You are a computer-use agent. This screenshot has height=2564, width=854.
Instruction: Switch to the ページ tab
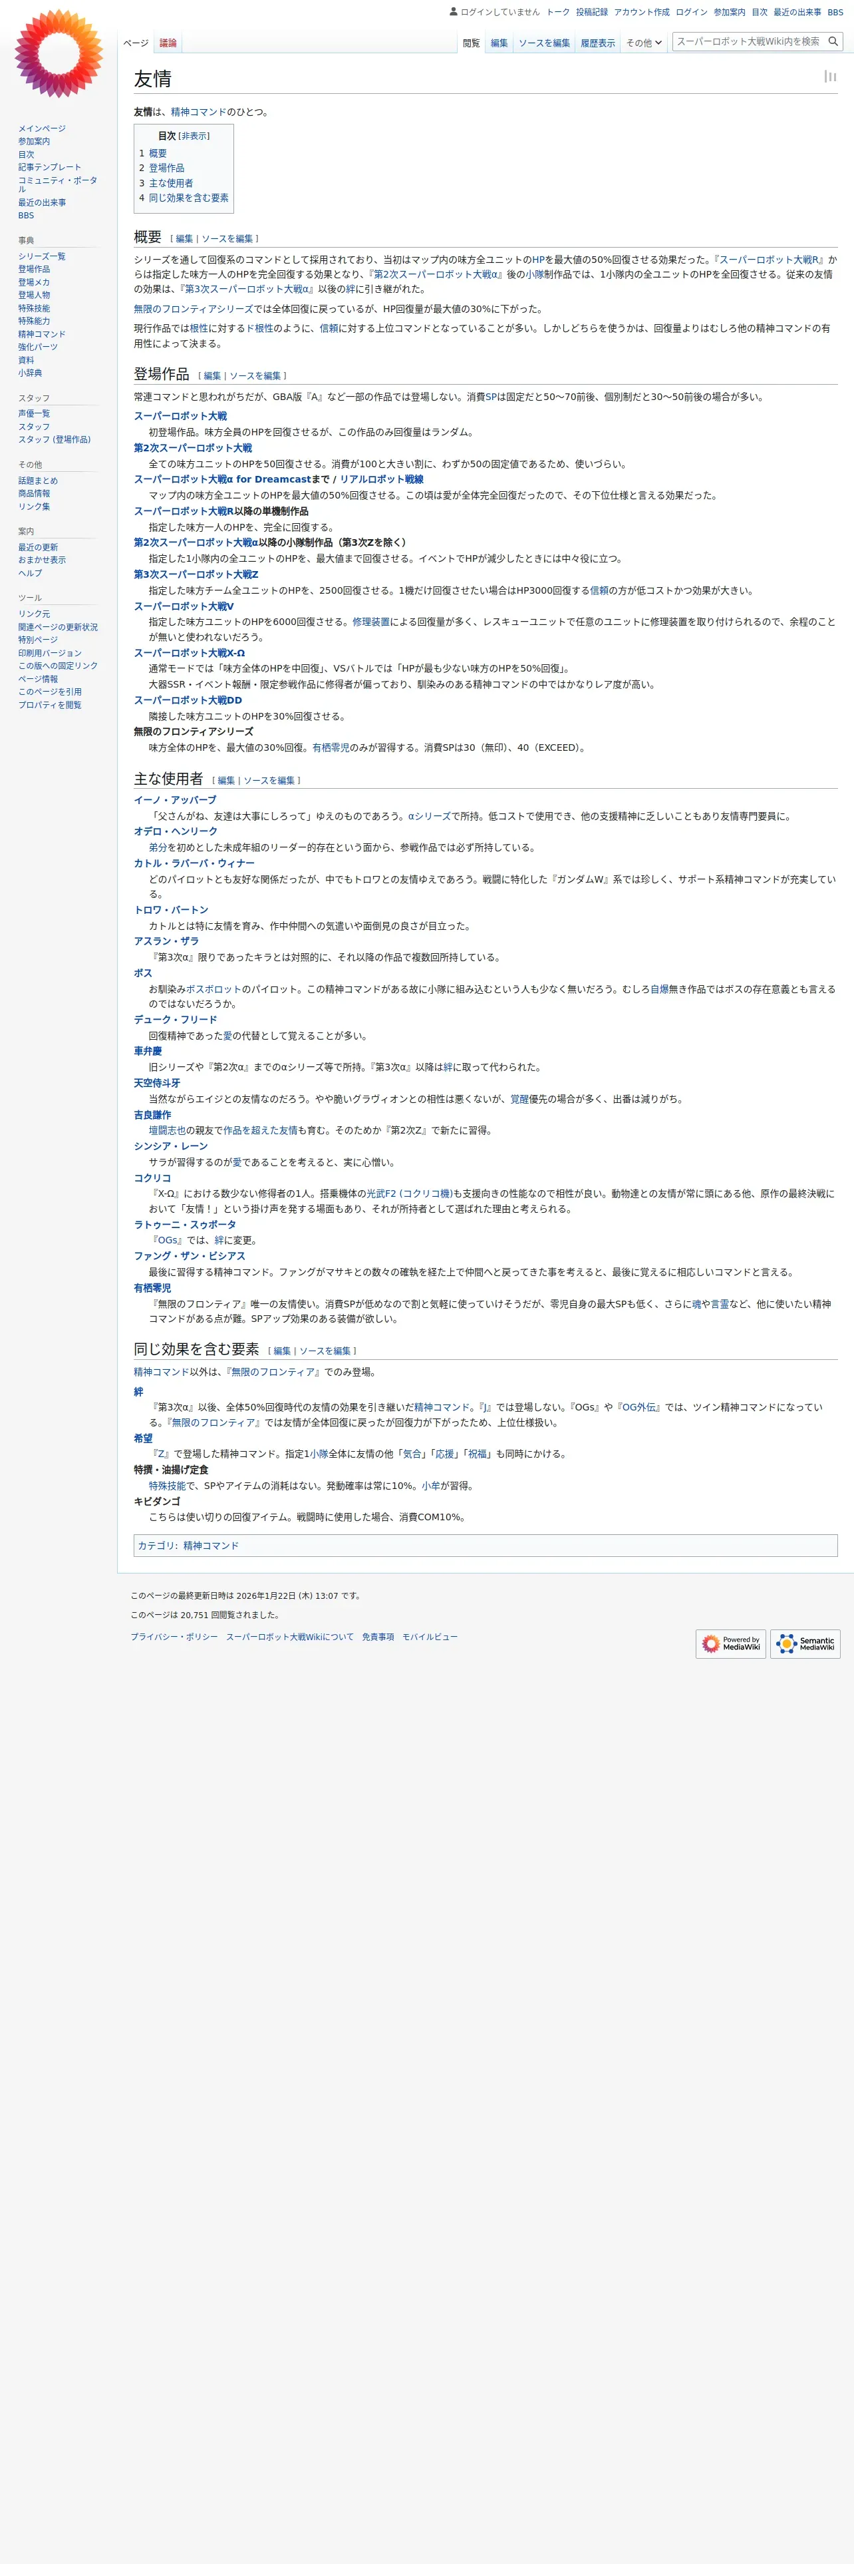point(135,43)
